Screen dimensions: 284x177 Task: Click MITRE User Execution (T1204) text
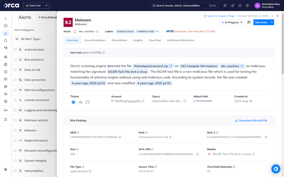coord(195,31)
